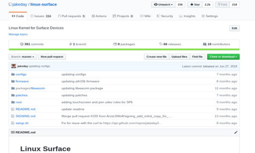The width and height of the screenshot is (255, 153).
Task: Open the firmware folder
Action: coord(22,81)
